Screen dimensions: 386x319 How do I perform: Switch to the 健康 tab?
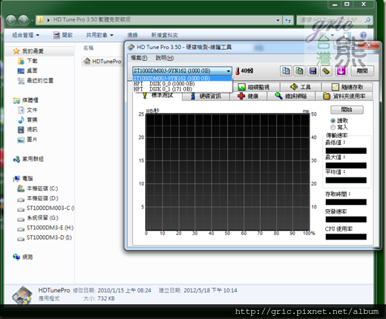click(x=248, y=96)
